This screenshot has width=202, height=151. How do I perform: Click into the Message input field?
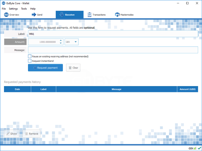point(113,50)
